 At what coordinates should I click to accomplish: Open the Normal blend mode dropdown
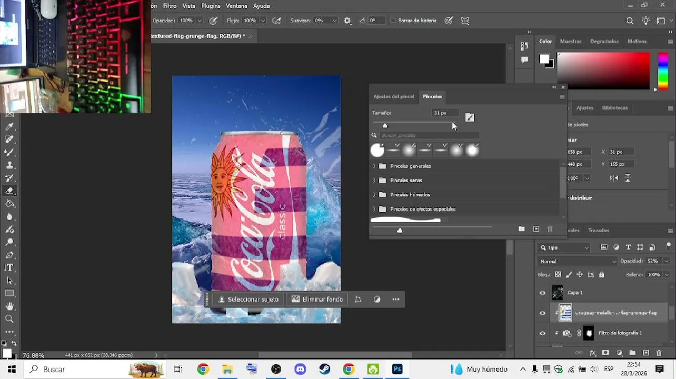coord(578,261)
